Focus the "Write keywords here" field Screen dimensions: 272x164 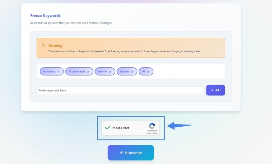pyautogui.click(x=120, y=90)
